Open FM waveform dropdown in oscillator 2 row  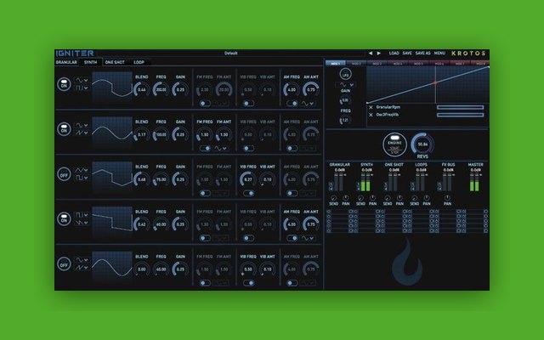pyautogui.click(x=221, y=148)
